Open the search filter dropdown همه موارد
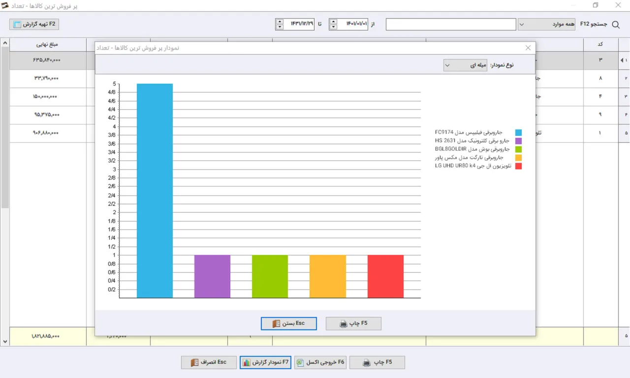The width and height of the screenshot is (630, 378). point(546,24)
